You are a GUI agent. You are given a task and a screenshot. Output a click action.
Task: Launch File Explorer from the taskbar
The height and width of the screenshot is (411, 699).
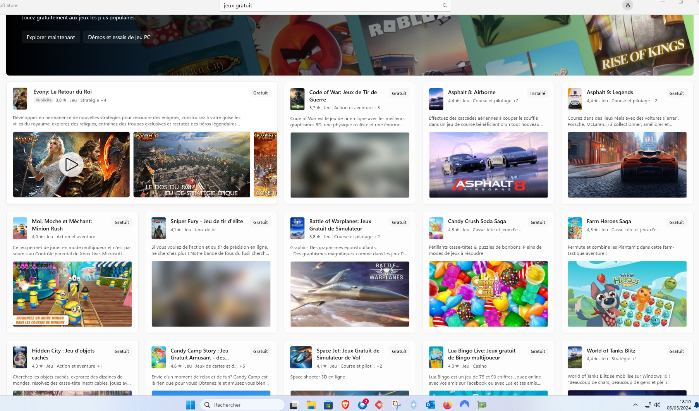[x=311, y=405]
